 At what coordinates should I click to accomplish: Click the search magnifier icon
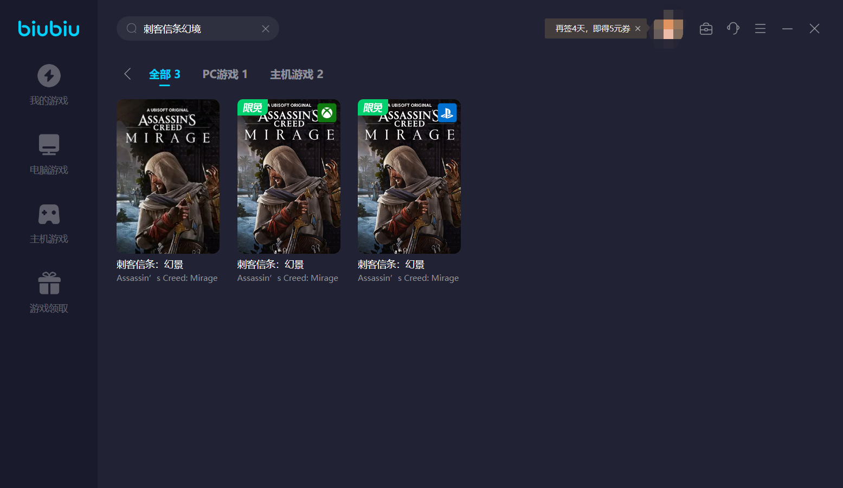click(131, 29)
